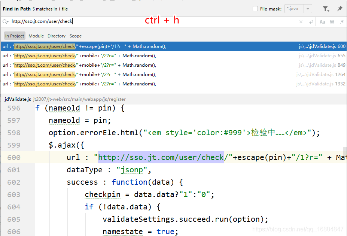Click the highlighted URL in line 600
347x236 pixels.
(161, 157)
